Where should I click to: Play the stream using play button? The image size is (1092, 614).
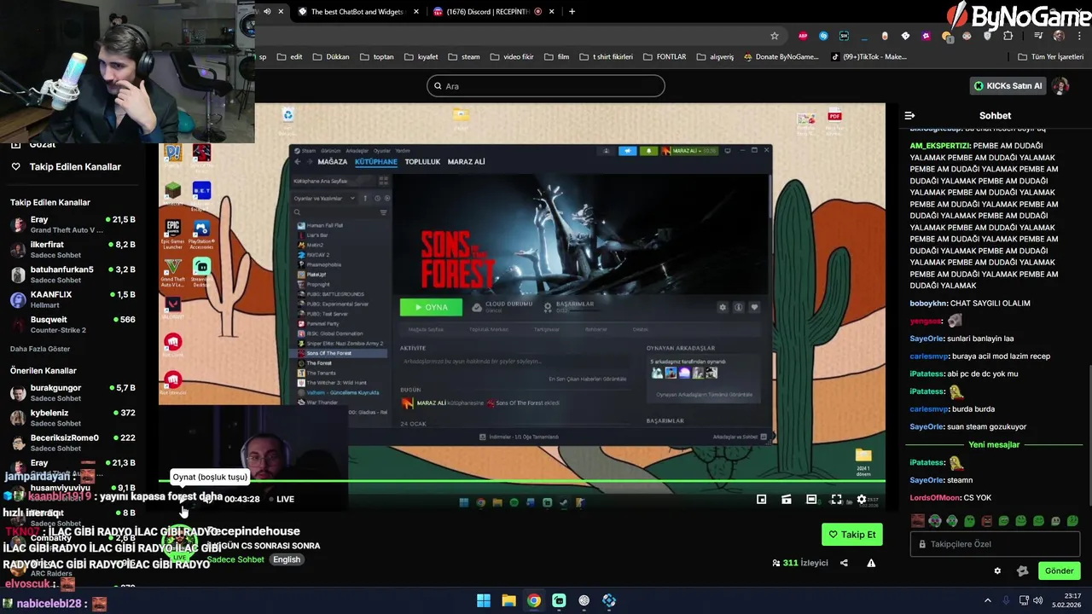pos(183,500)
